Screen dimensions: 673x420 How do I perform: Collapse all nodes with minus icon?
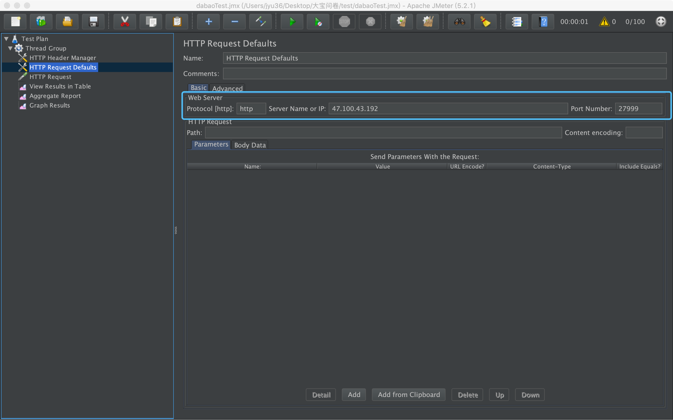coord(235,22)
